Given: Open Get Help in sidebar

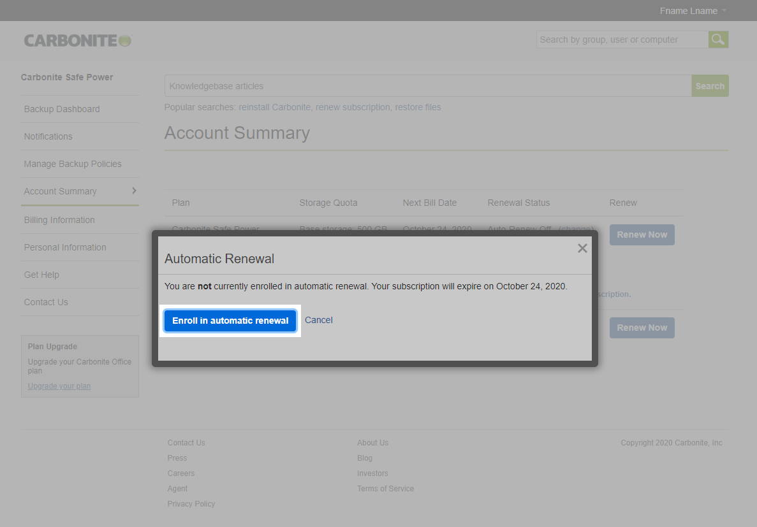Looking at the screenshot, I should [x=41, y=275].
